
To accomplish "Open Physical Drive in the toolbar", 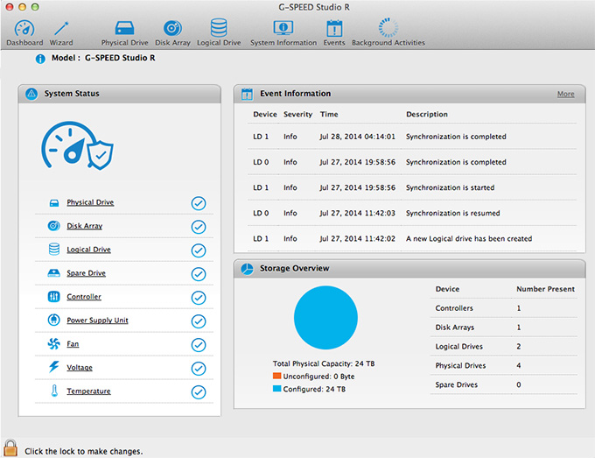I will coord(124,33).
